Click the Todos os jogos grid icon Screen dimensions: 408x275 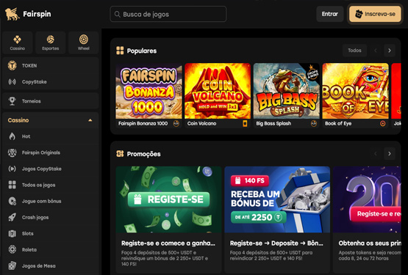coord(12,185)
